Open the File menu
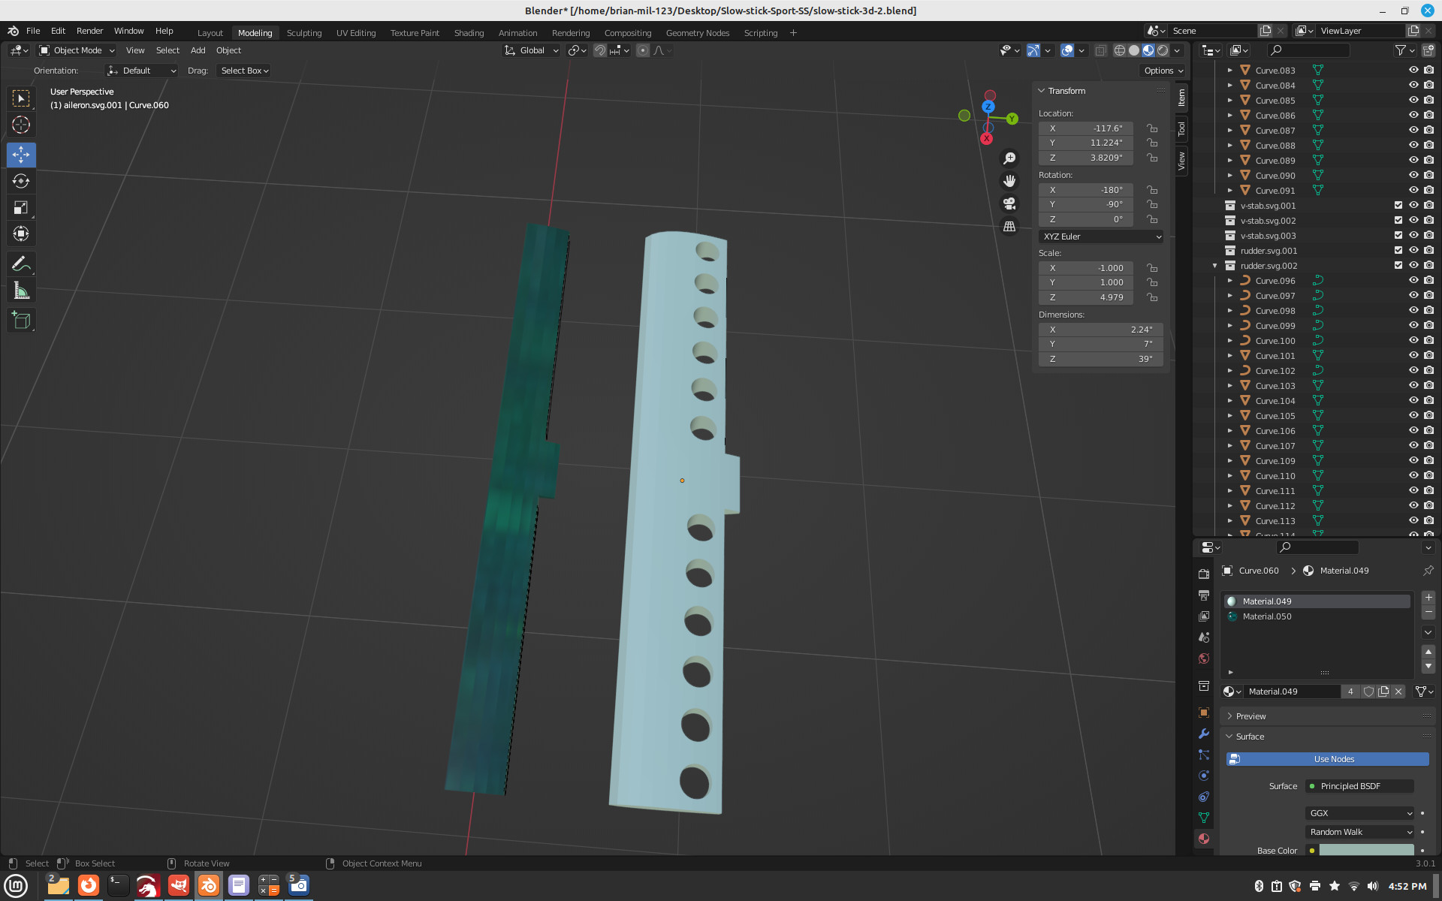Viewport: 1442px width, 901px height. coord(33,31)
